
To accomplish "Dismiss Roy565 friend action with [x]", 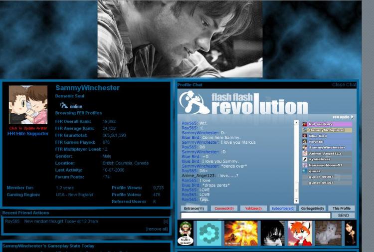I will [166, 222].
